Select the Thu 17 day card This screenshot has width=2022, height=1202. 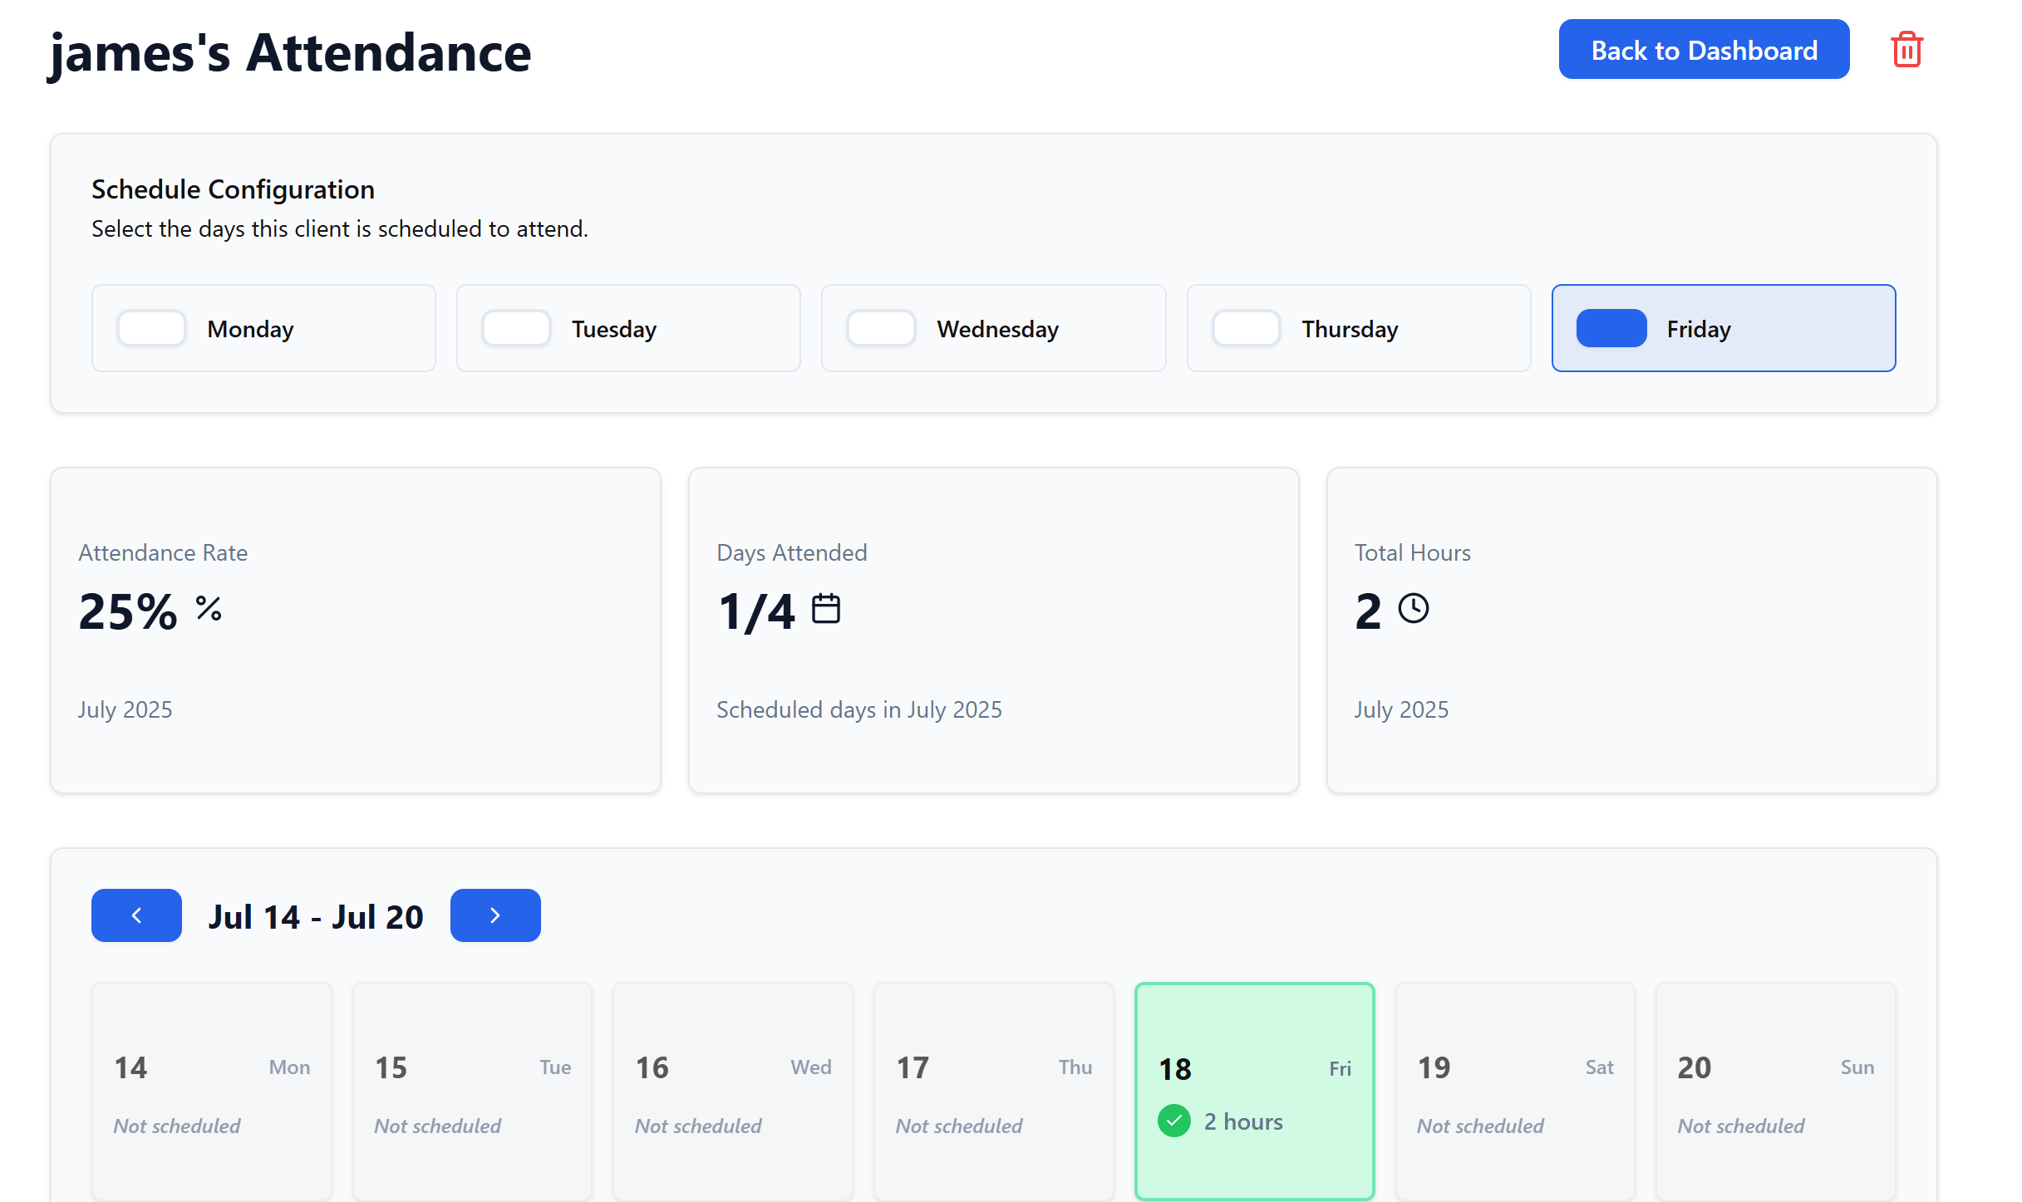click(993, 1091)
